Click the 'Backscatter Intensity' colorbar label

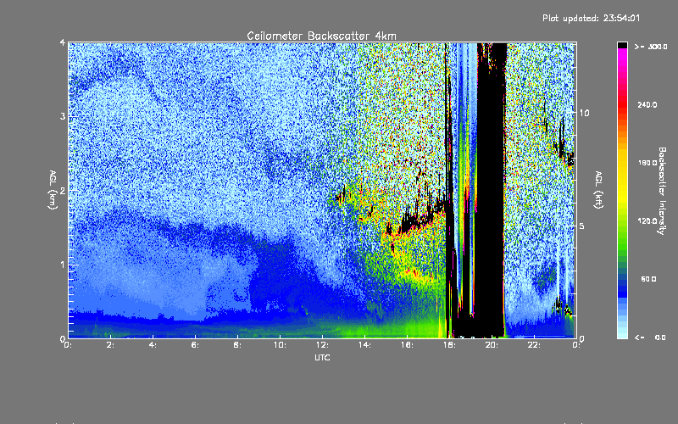[x=662, y=191]
